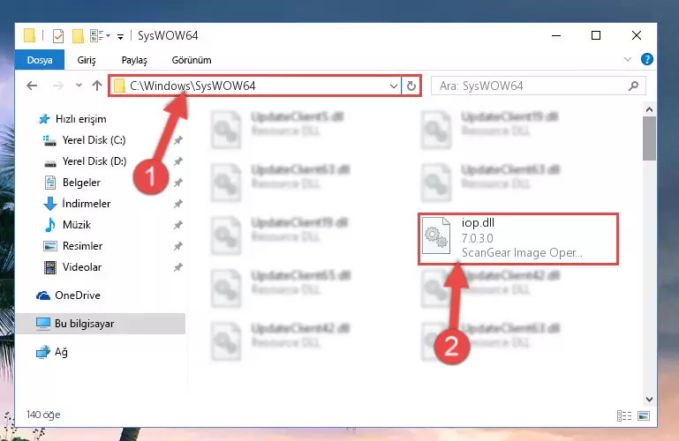Screen dimensions: 679x441
Task: Click the version text 7.0.3.0
Action: tap(477, 238)
